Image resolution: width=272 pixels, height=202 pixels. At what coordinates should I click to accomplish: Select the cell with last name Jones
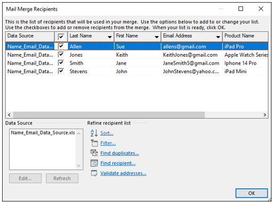pos(91,55)
